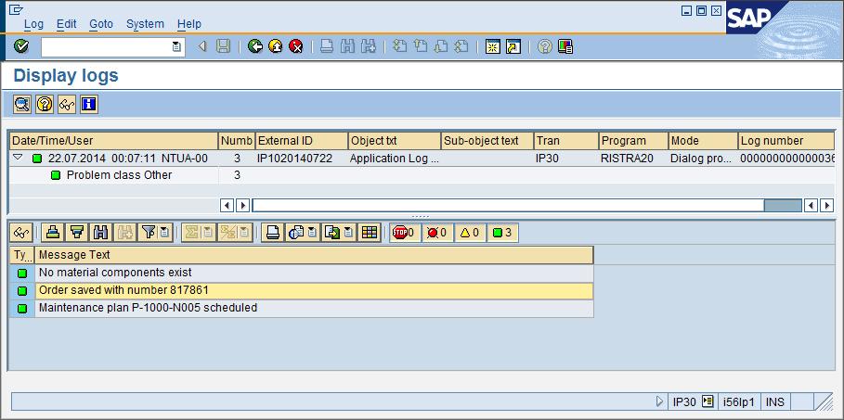Viewport: 844px width, 420px height.
Task: Click the Next Page icon
Action: tap(440, 46)
